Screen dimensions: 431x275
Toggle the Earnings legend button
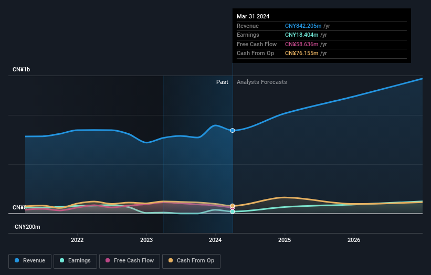pyautogui.click(x=75, y=261)
